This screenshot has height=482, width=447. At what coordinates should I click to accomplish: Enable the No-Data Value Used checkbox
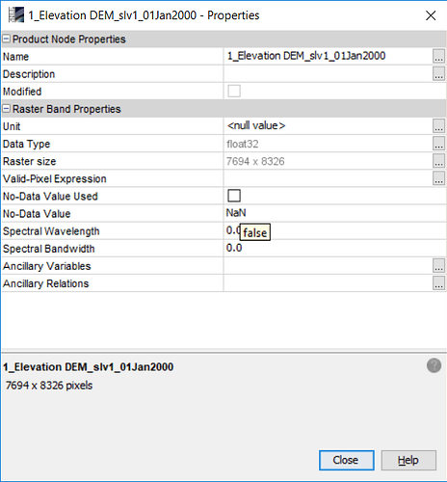[x=234, y=196]
